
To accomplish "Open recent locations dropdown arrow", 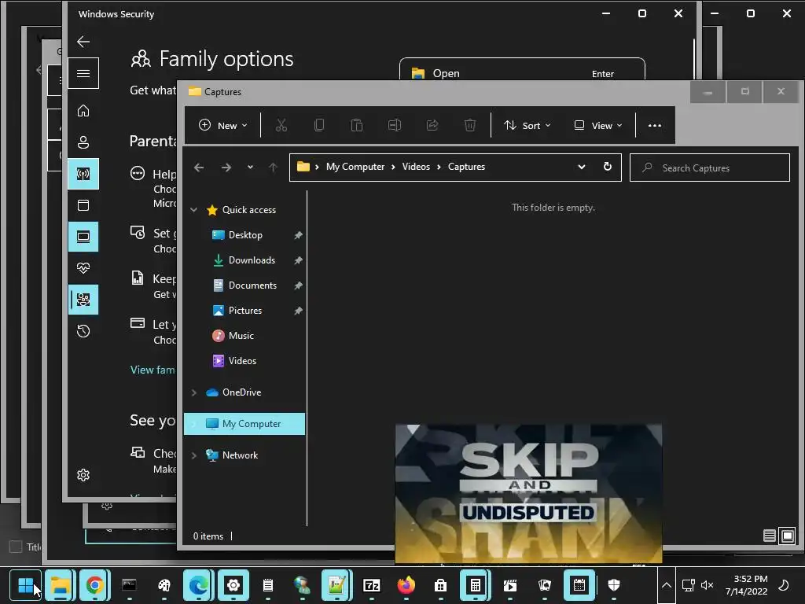I will point(250,168).
